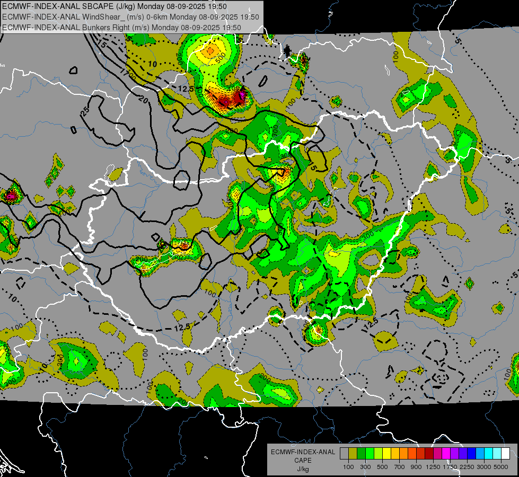This screenshot has height=477, width=519.
Task: Click the Bunkers Right (m/s) title line
Action: [121, 28]
